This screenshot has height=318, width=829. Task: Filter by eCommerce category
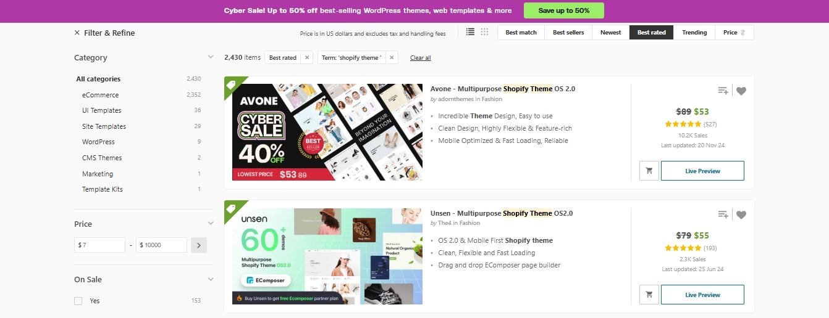click(x=100, y=95)
